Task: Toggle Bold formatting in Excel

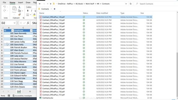Action: pyautogui.click(x=28, y=11)
